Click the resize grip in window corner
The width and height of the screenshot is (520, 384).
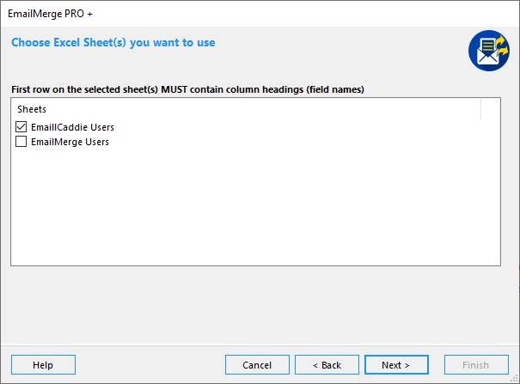coord(514,378)
